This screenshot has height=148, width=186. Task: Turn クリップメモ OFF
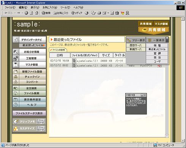click(x=41, y=123)
